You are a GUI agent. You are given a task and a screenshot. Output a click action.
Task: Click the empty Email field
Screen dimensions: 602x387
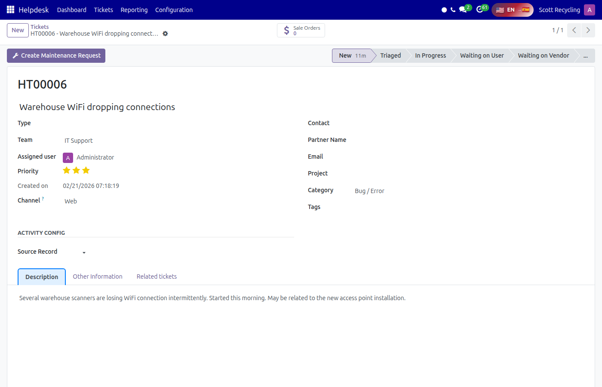click(x=469, y=157)
